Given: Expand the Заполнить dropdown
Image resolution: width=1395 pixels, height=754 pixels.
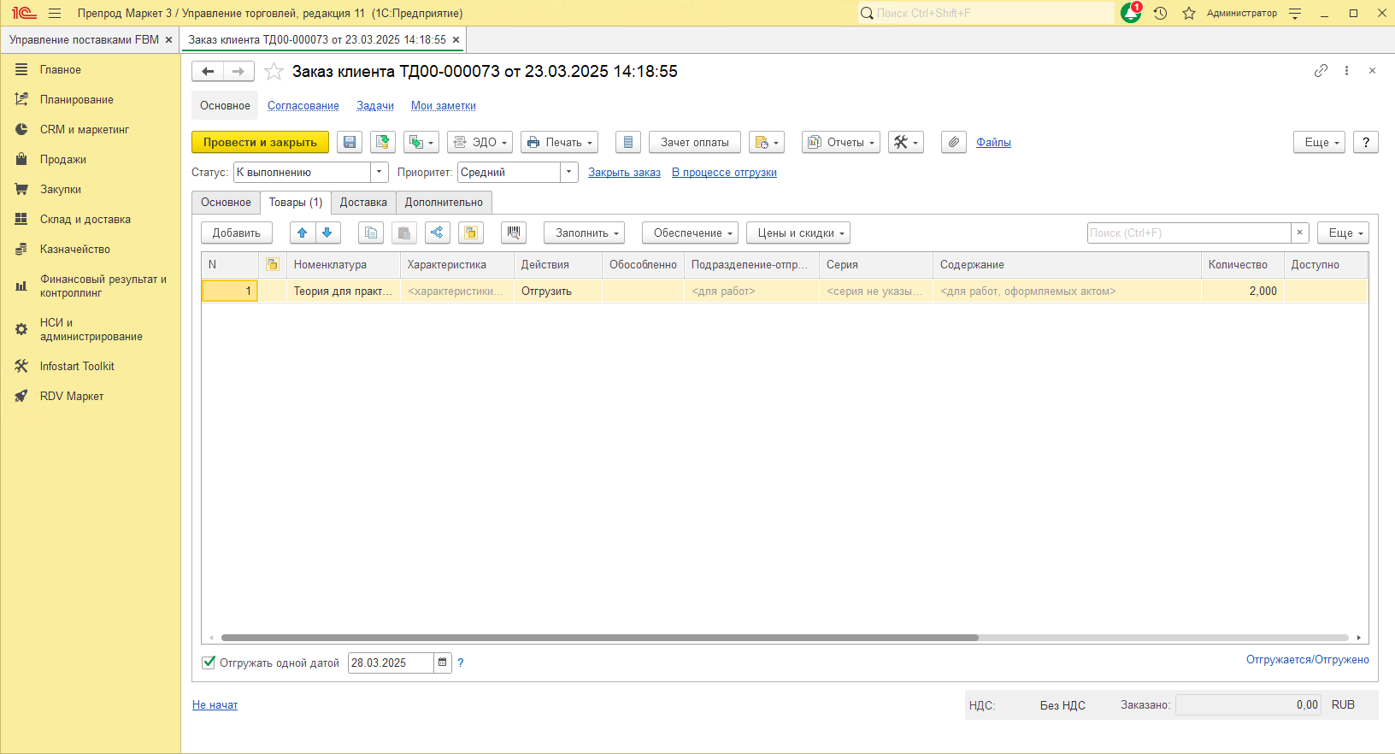Looking at the screenshot, I should (x=585, y=233).
